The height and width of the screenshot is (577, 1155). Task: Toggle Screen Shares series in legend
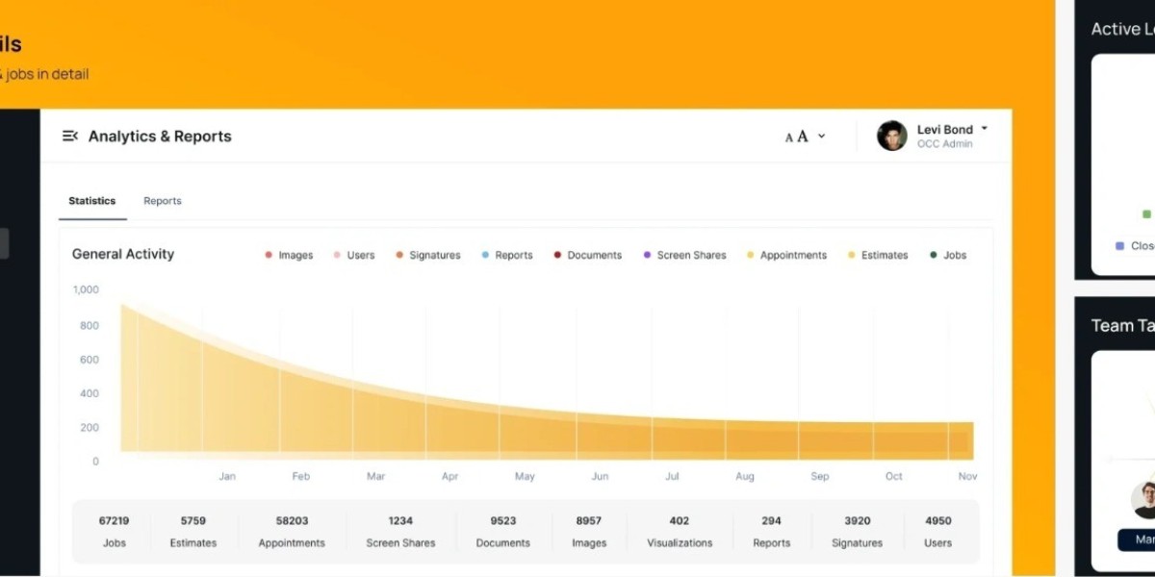coord(684,255)
